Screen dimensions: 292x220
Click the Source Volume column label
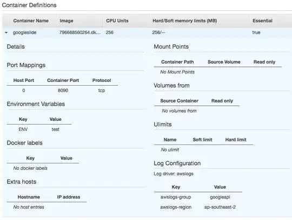point(224,62)
